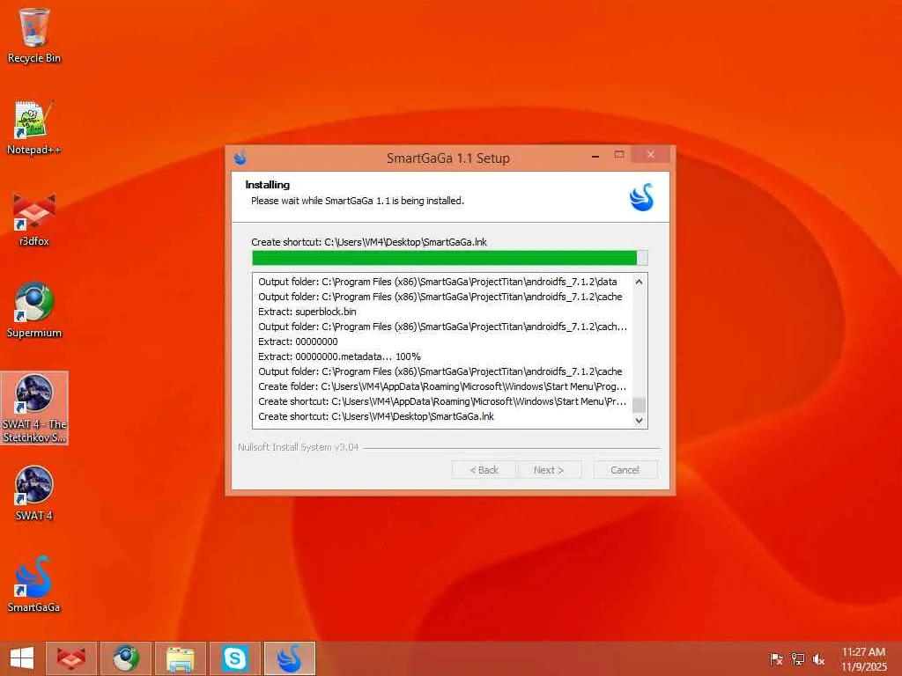
Task: Select SWAT 4 - The Stetchkov shortcut
Action: pos(34,408)
